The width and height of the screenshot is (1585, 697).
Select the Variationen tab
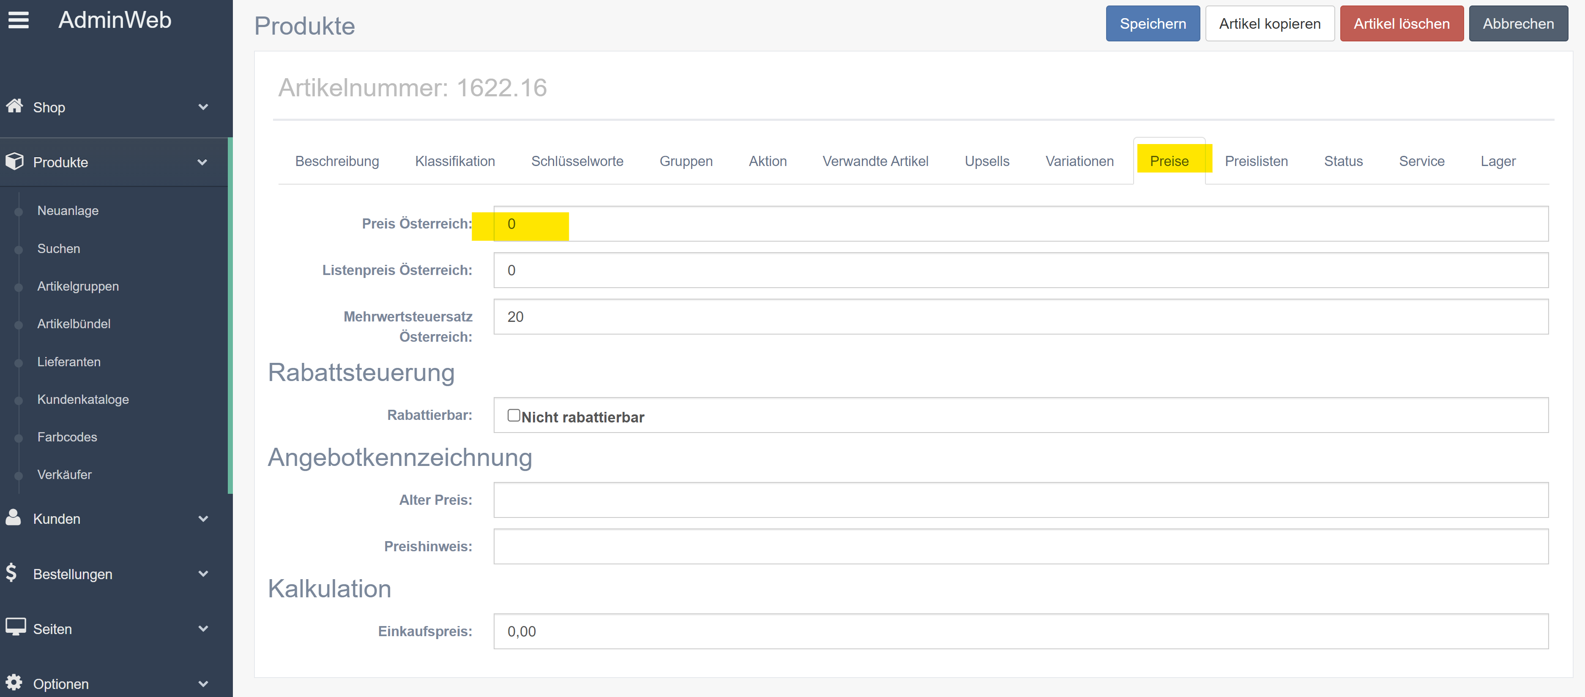pos(1080,161)
